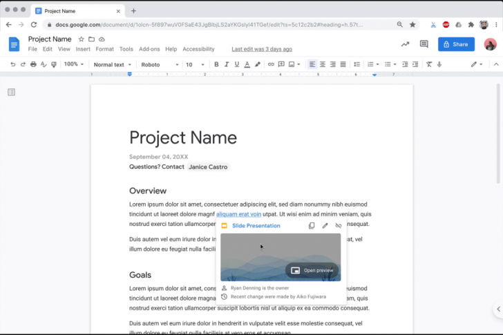The width and height of the screenshot is (503, 335).
Task: Click the 'Last edit was 3 days ago' link
Action: [x=262, y=49]
